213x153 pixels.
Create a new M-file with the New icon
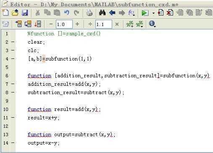5,13
